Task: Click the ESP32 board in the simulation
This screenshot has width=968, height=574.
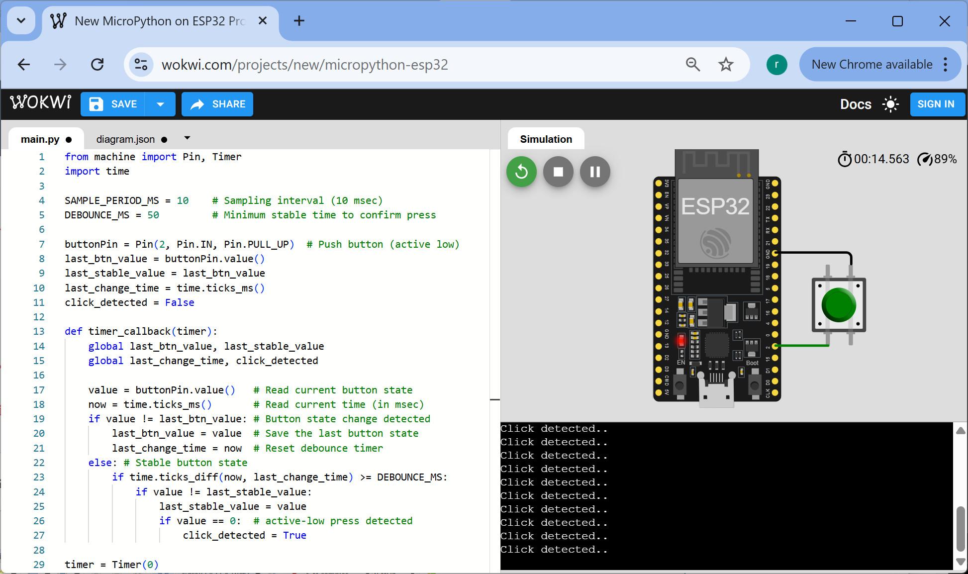Action: (x=717, y=279)
